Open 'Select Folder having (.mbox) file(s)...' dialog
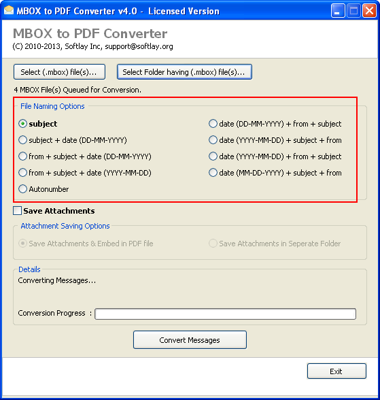Viewport: 380px width, 400px height. (184, 72)
